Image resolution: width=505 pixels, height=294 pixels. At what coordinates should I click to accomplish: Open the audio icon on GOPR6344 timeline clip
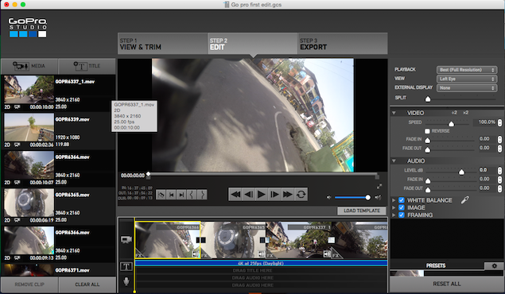coord(196,254)
